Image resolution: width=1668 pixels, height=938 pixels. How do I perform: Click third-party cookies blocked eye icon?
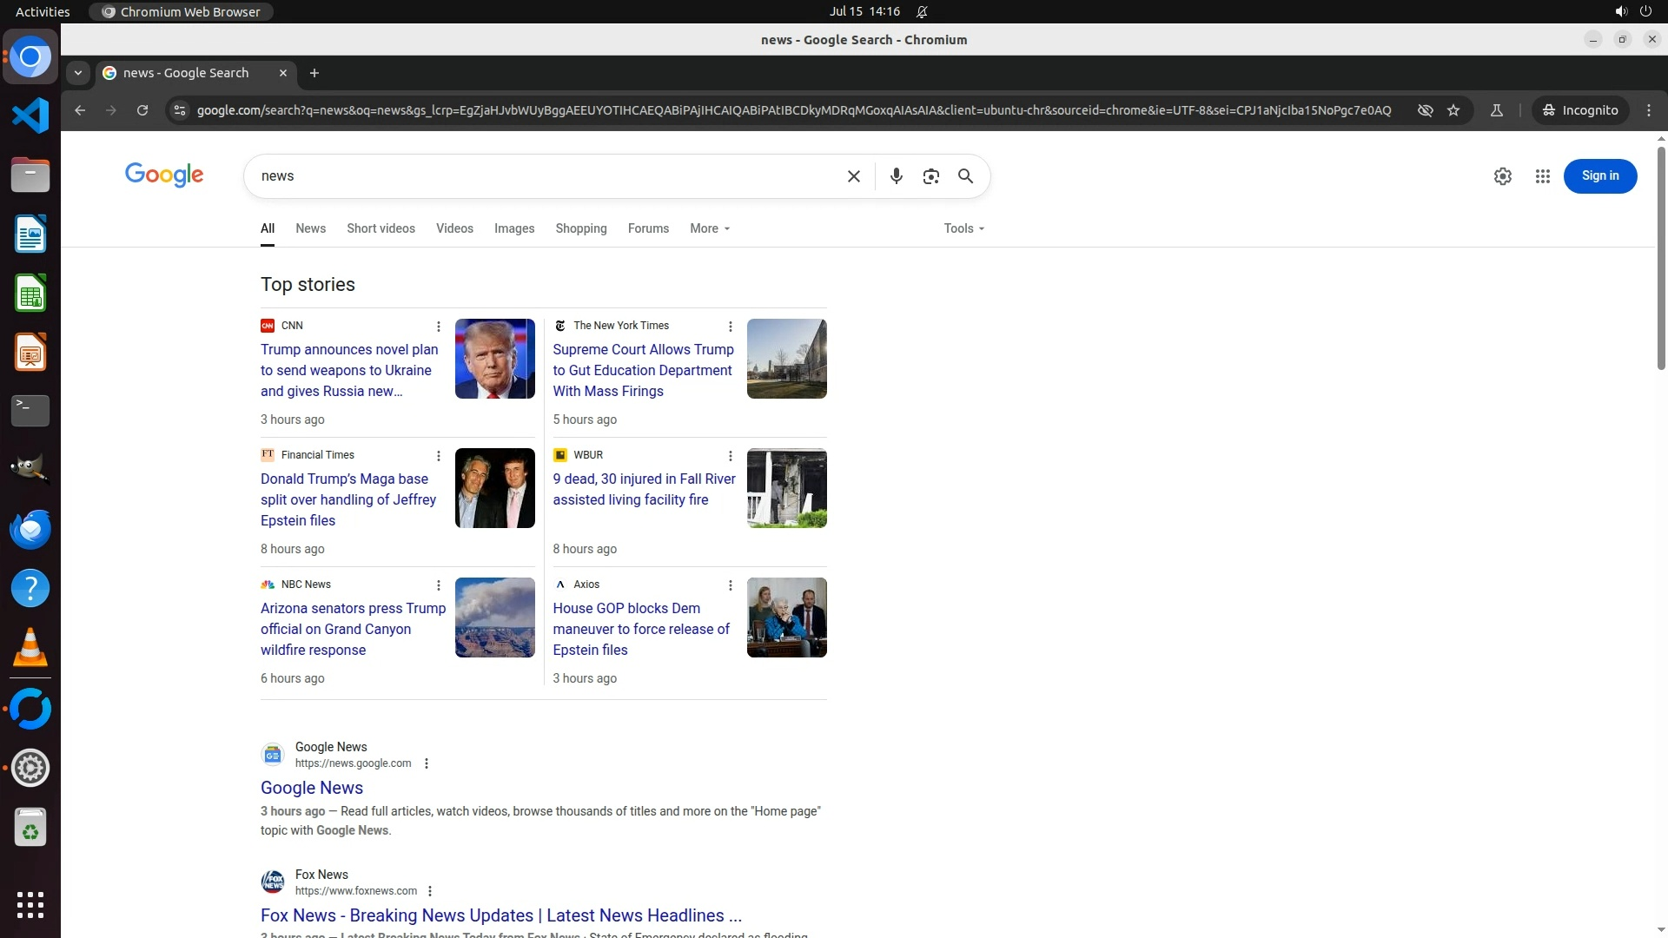[1425, 110]
